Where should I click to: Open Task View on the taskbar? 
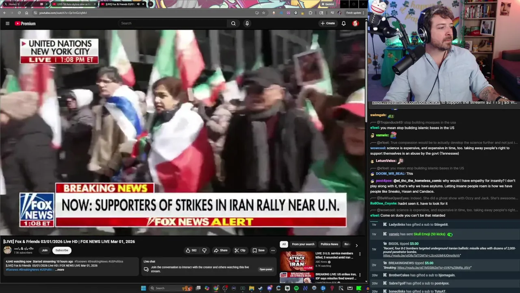point(198,288)
